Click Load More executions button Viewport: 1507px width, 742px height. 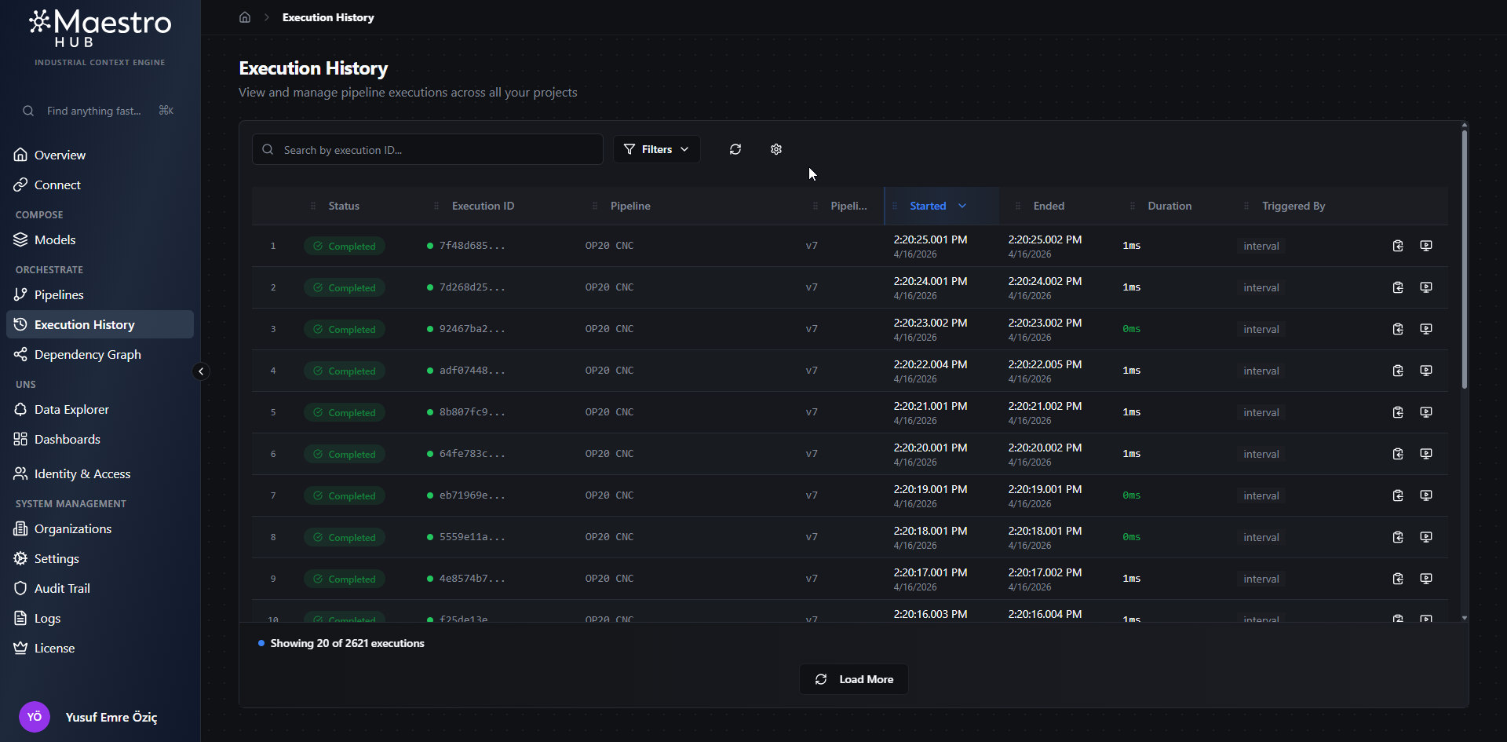(854, 679)
